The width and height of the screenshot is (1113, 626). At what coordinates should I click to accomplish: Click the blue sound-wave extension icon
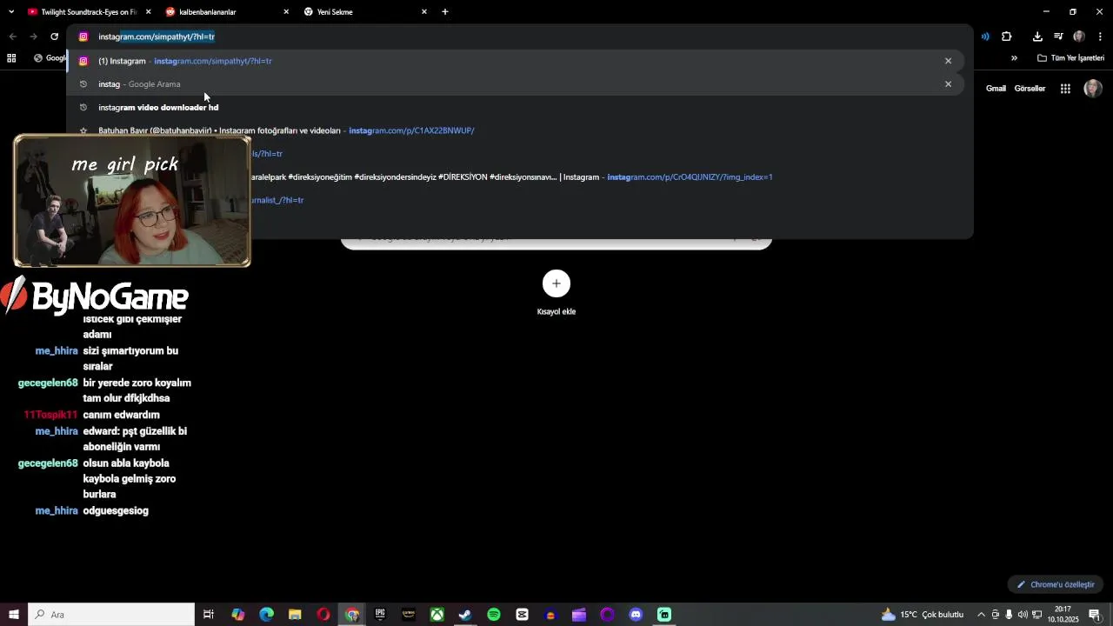985,37
